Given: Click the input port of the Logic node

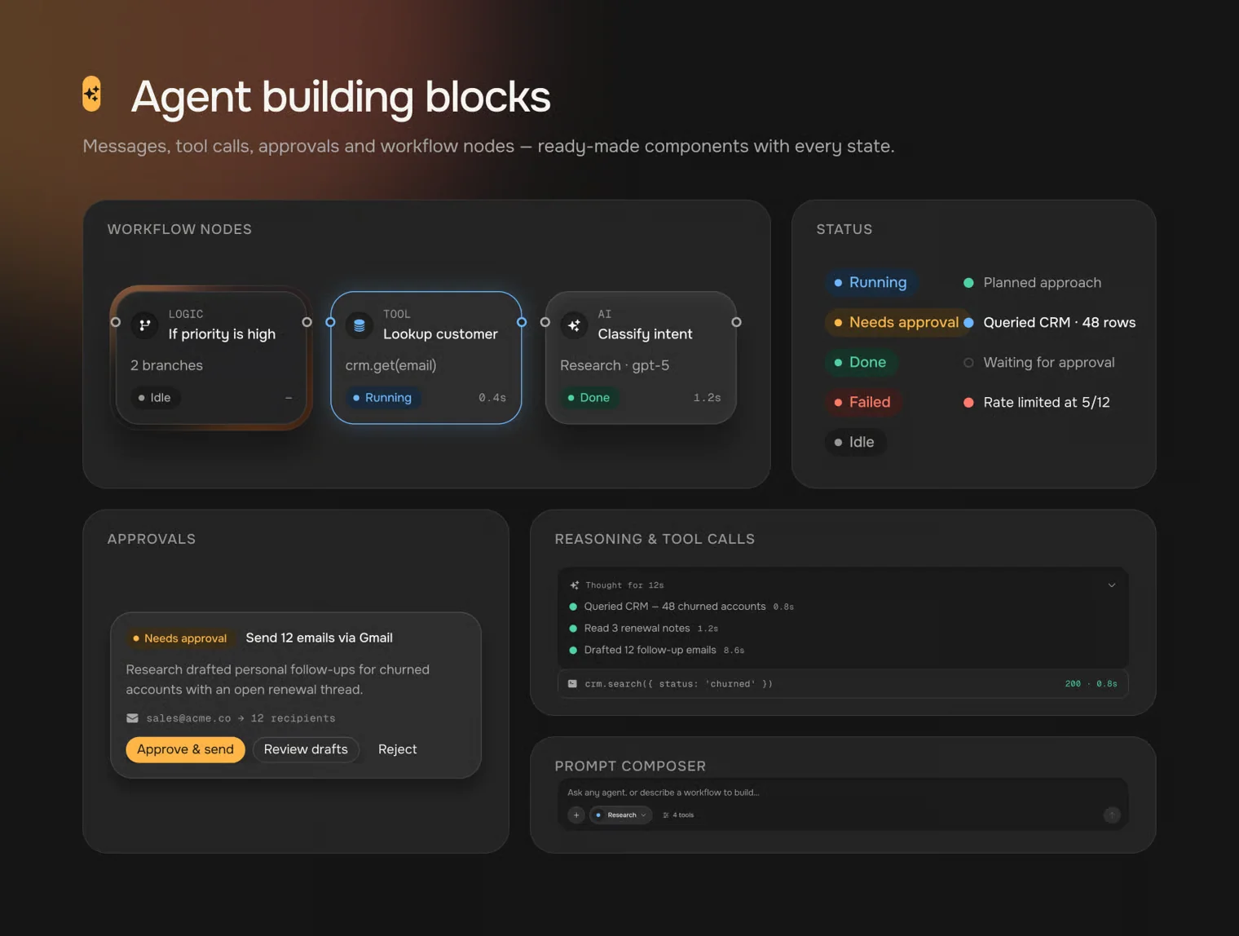Looking at the screenshot, I should pyautogui.click(x=116, y=322).
